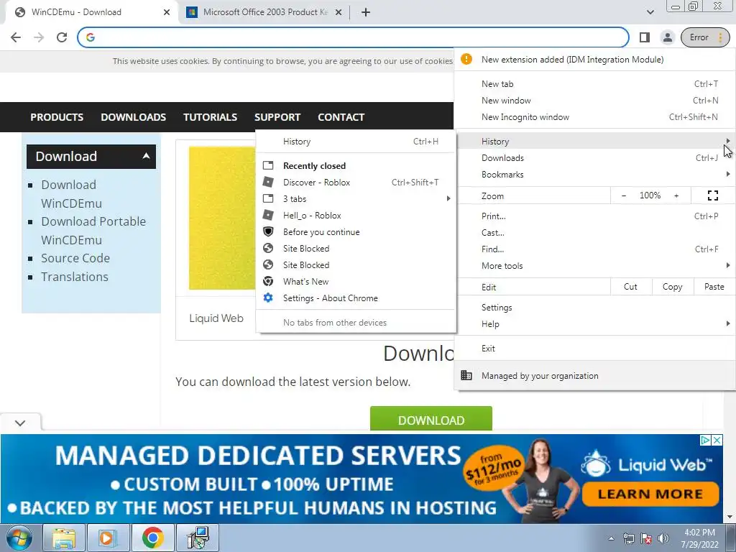Click the green DOWNLOAD button
The width and height of the screenshot is (736, 552).
pyautogui.click(x=431, y=419)
